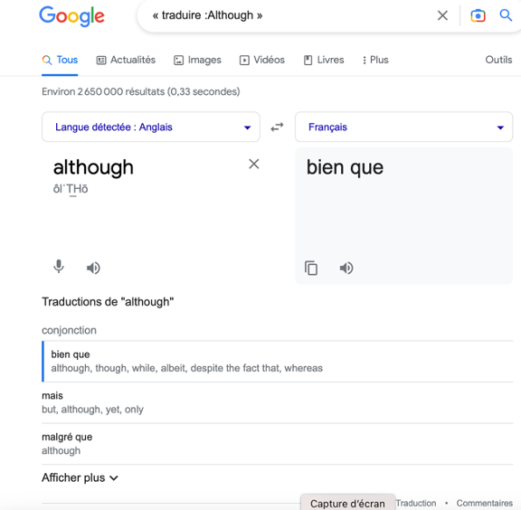Clear the search box text

[442, 15]
